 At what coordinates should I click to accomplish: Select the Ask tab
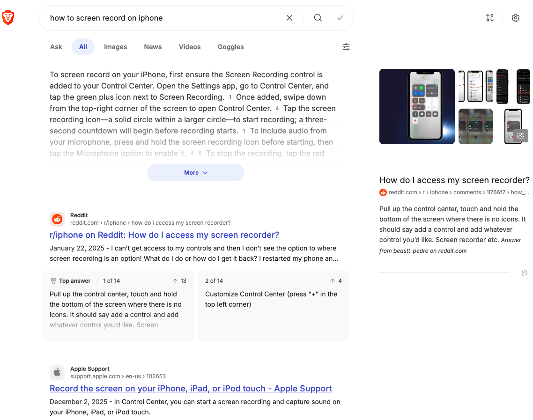tap(56, 47)
